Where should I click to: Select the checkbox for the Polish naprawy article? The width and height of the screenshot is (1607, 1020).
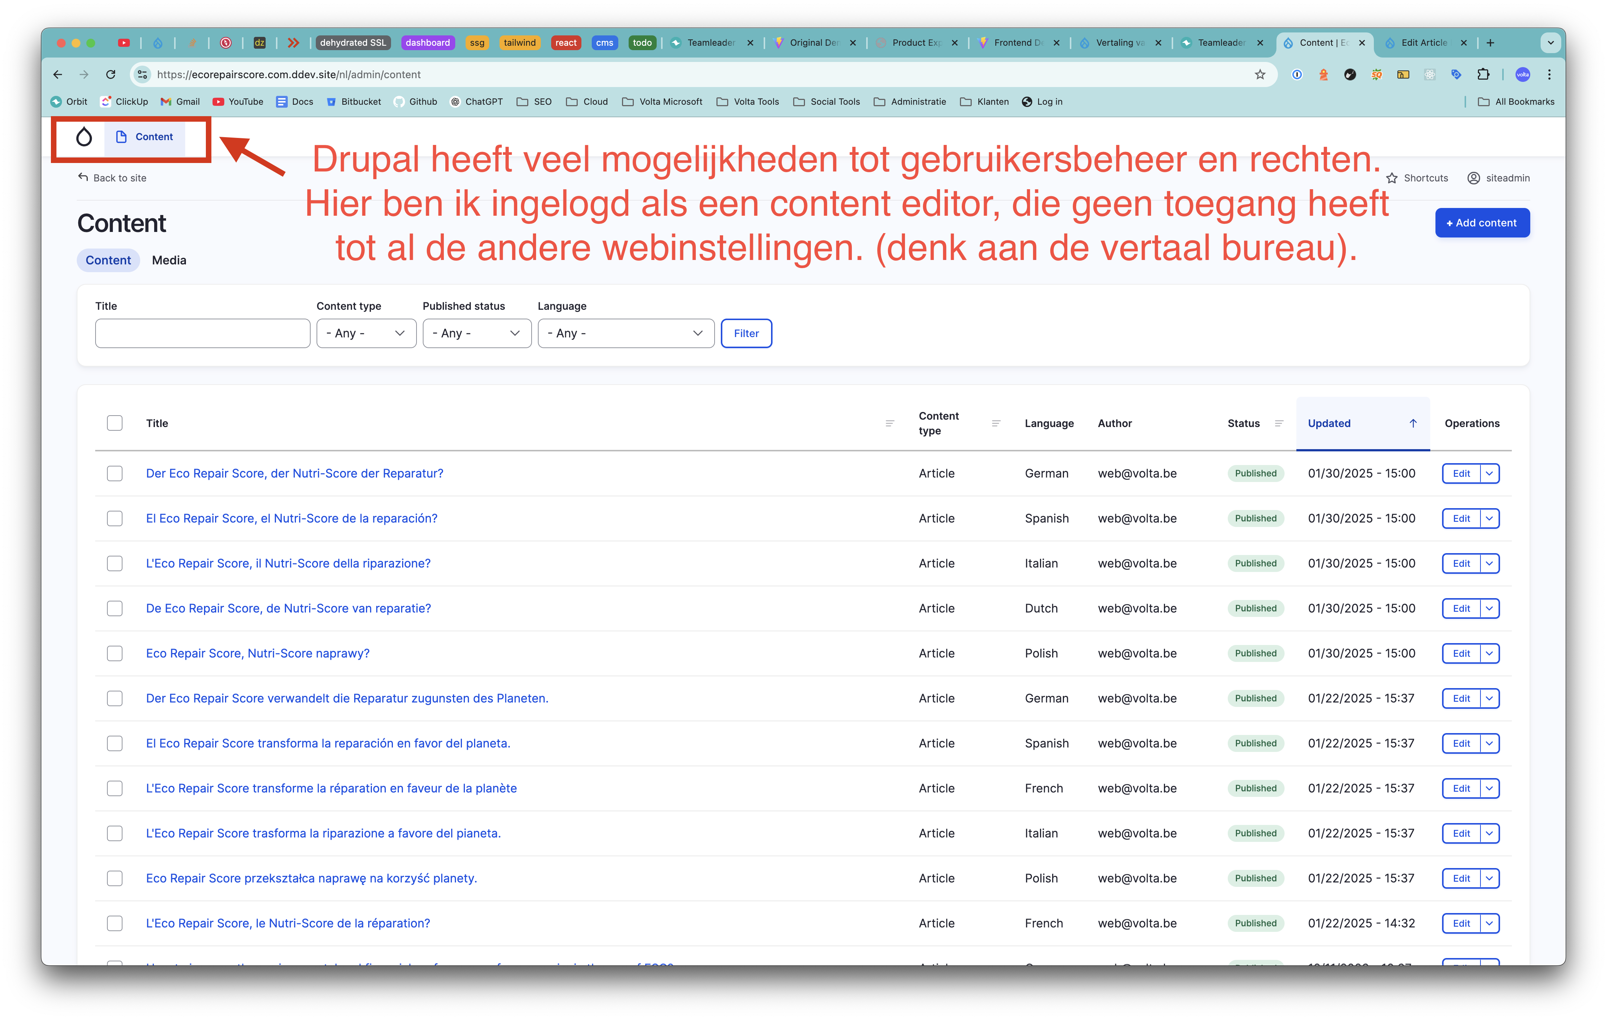[115, 654]
